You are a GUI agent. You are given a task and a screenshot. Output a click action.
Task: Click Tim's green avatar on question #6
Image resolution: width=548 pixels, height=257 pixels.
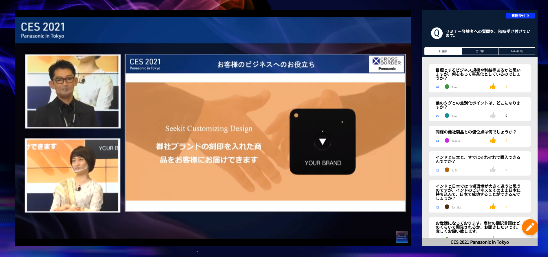[x=447, y=87]
